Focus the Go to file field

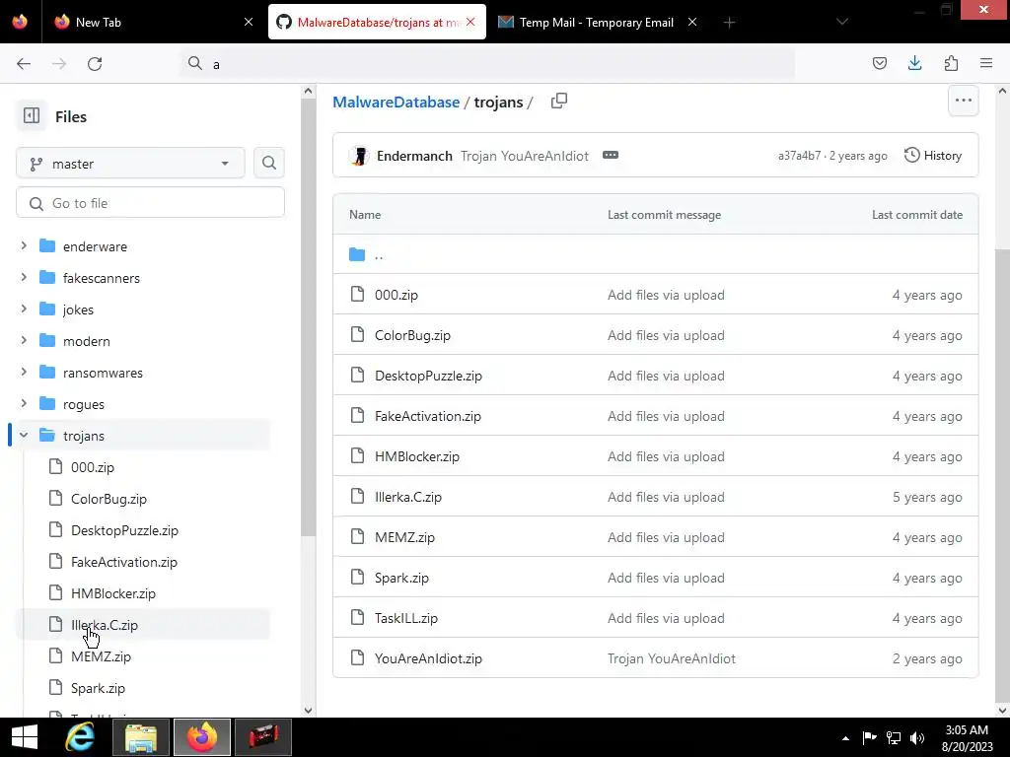pos(150,203)
